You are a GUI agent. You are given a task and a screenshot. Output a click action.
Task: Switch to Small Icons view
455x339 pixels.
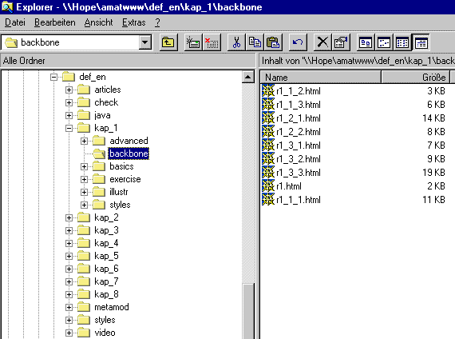[x=384, y=42]
